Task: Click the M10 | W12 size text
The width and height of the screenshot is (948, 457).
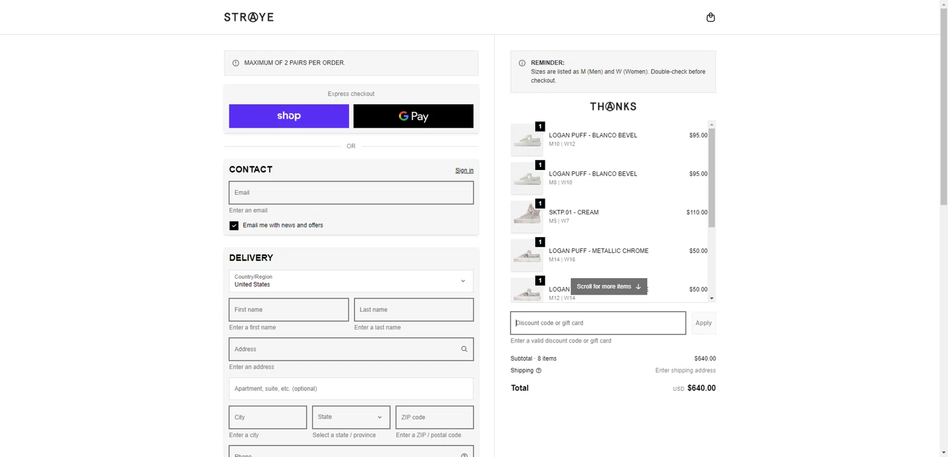Action: click(x=562, y=144)
